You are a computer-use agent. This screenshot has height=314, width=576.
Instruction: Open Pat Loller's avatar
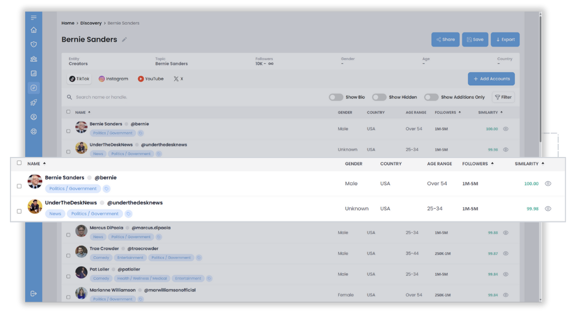(x=81, y=273)
